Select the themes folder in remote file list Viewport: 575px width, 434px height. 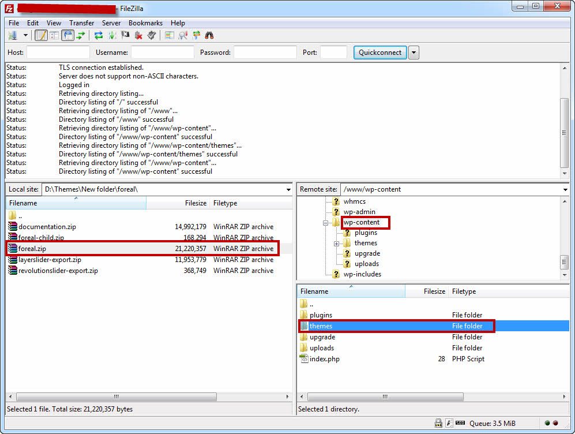tap(434, 325)
